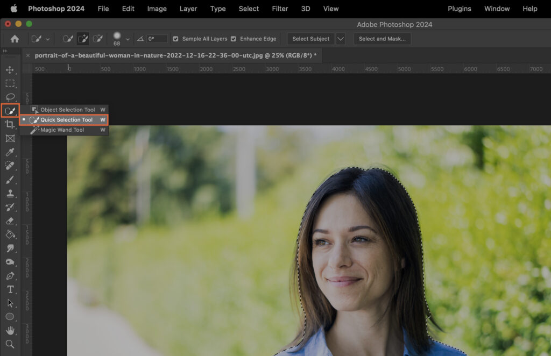This screenshot has height=356, width=551.
Task: Toggle Subtract from selection mode
Action: click(97, 38)
